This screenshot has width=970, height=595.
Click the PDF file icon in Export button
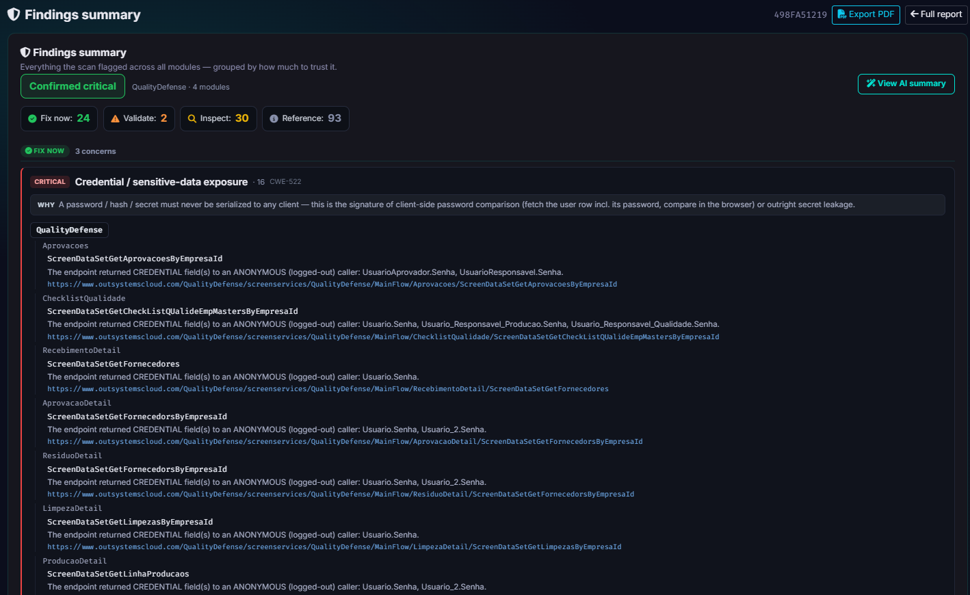[842, 14]
